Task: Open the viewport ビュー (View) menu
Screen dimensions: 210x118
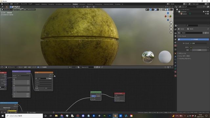Action: point(16,10)
